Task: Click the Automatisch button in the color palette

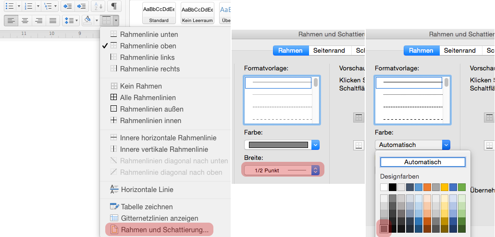Action: [x=422, y=162]
